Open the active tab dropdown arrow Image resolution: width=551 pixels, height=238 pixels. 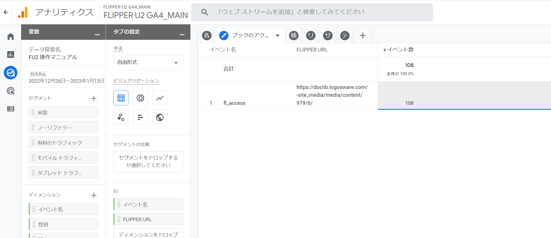278,35
